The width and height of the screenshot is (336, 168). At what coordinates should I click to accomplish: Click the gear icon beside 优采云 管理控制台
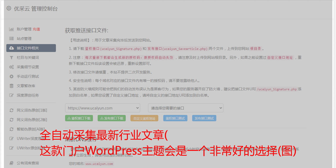point(9,8)
